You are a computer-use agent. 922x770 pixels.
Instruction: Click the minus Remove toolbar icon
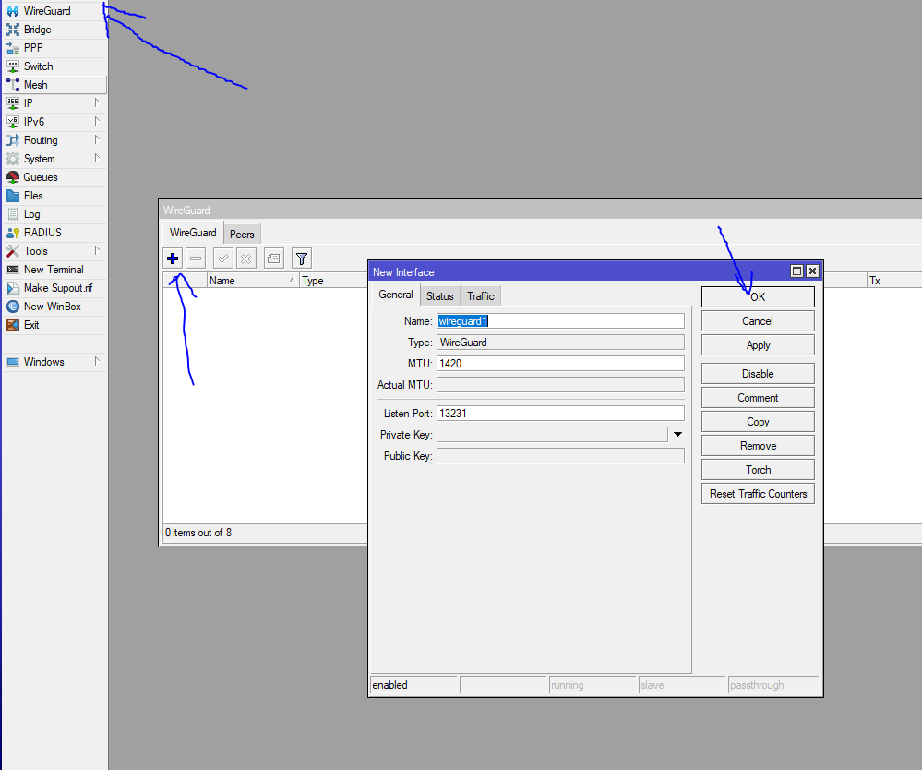click(196, 259)
